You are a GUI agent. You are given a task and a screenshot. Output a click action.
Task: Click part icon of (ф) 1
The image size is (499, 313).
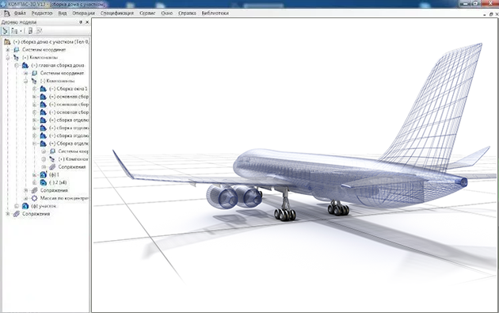click(x=44, y=175)
